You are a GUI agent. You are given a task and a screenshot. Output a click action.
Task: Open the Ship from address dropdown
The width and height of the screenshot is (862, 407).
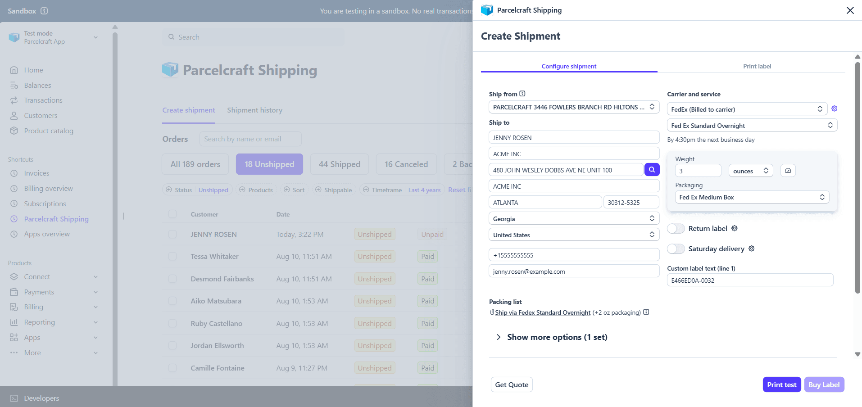point(574,107)
